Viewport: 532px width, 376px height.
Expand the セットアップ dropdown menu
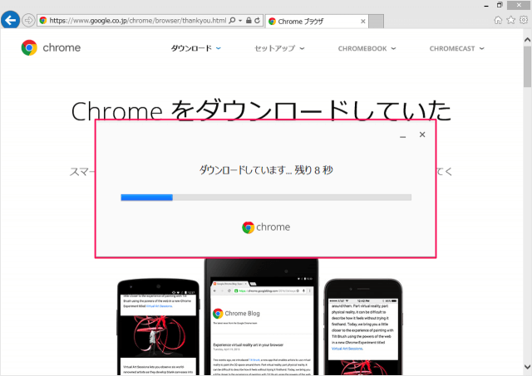[x=279, y=49]
